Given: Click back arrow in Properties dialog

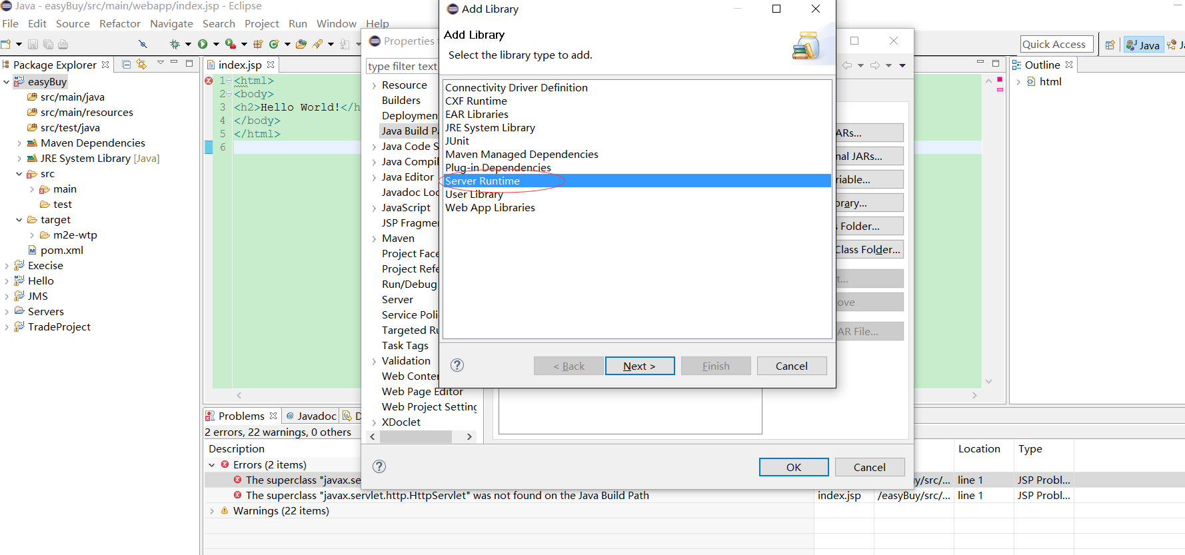Looking at the screenshot, I should click(x=848, y=65).
